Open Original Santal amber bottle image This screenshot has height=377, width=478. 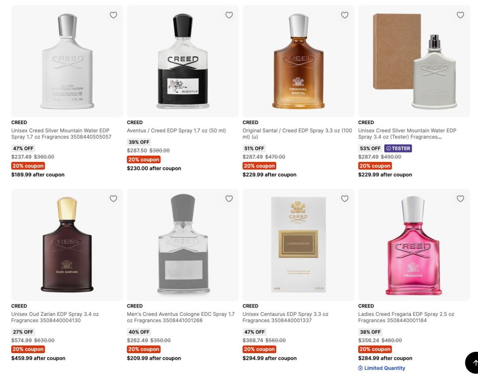coord(298,61)
